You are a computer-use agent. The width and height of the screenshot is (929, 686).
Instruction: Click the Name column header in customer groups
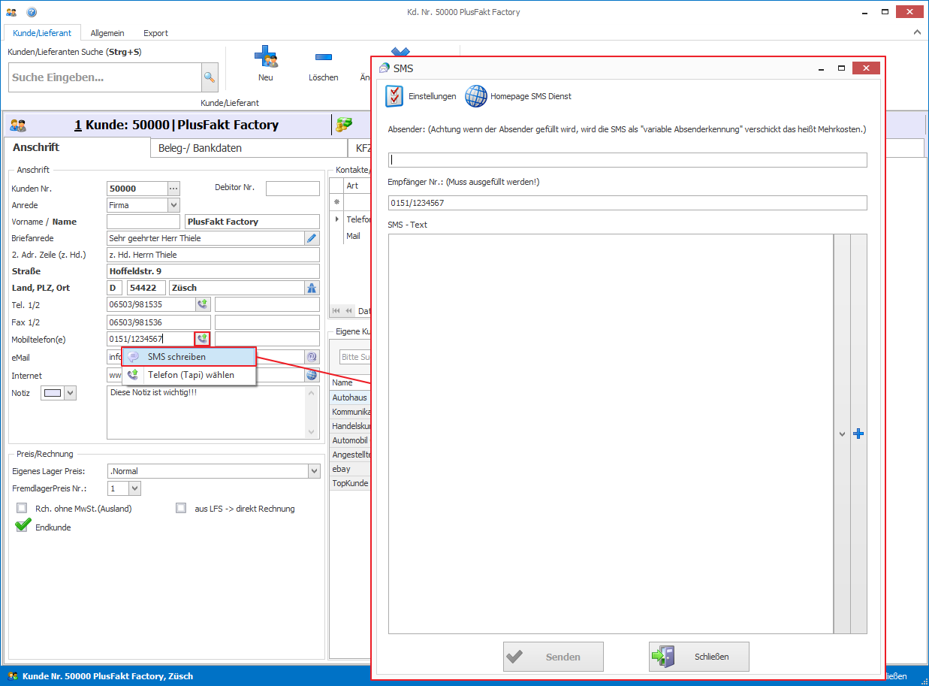350,382
